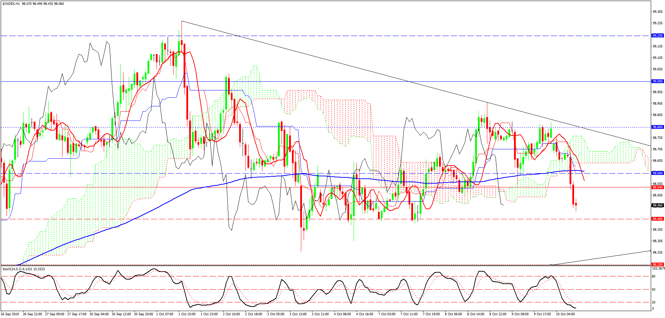Select the 98.400 red price level label
The image size is (665, 318).
[x=658, y=219]
